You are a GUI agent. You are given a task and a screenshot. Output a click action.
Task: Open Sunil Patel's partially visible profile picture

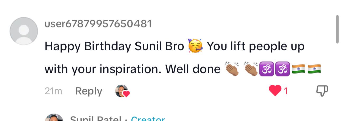[x=54, y=118]
